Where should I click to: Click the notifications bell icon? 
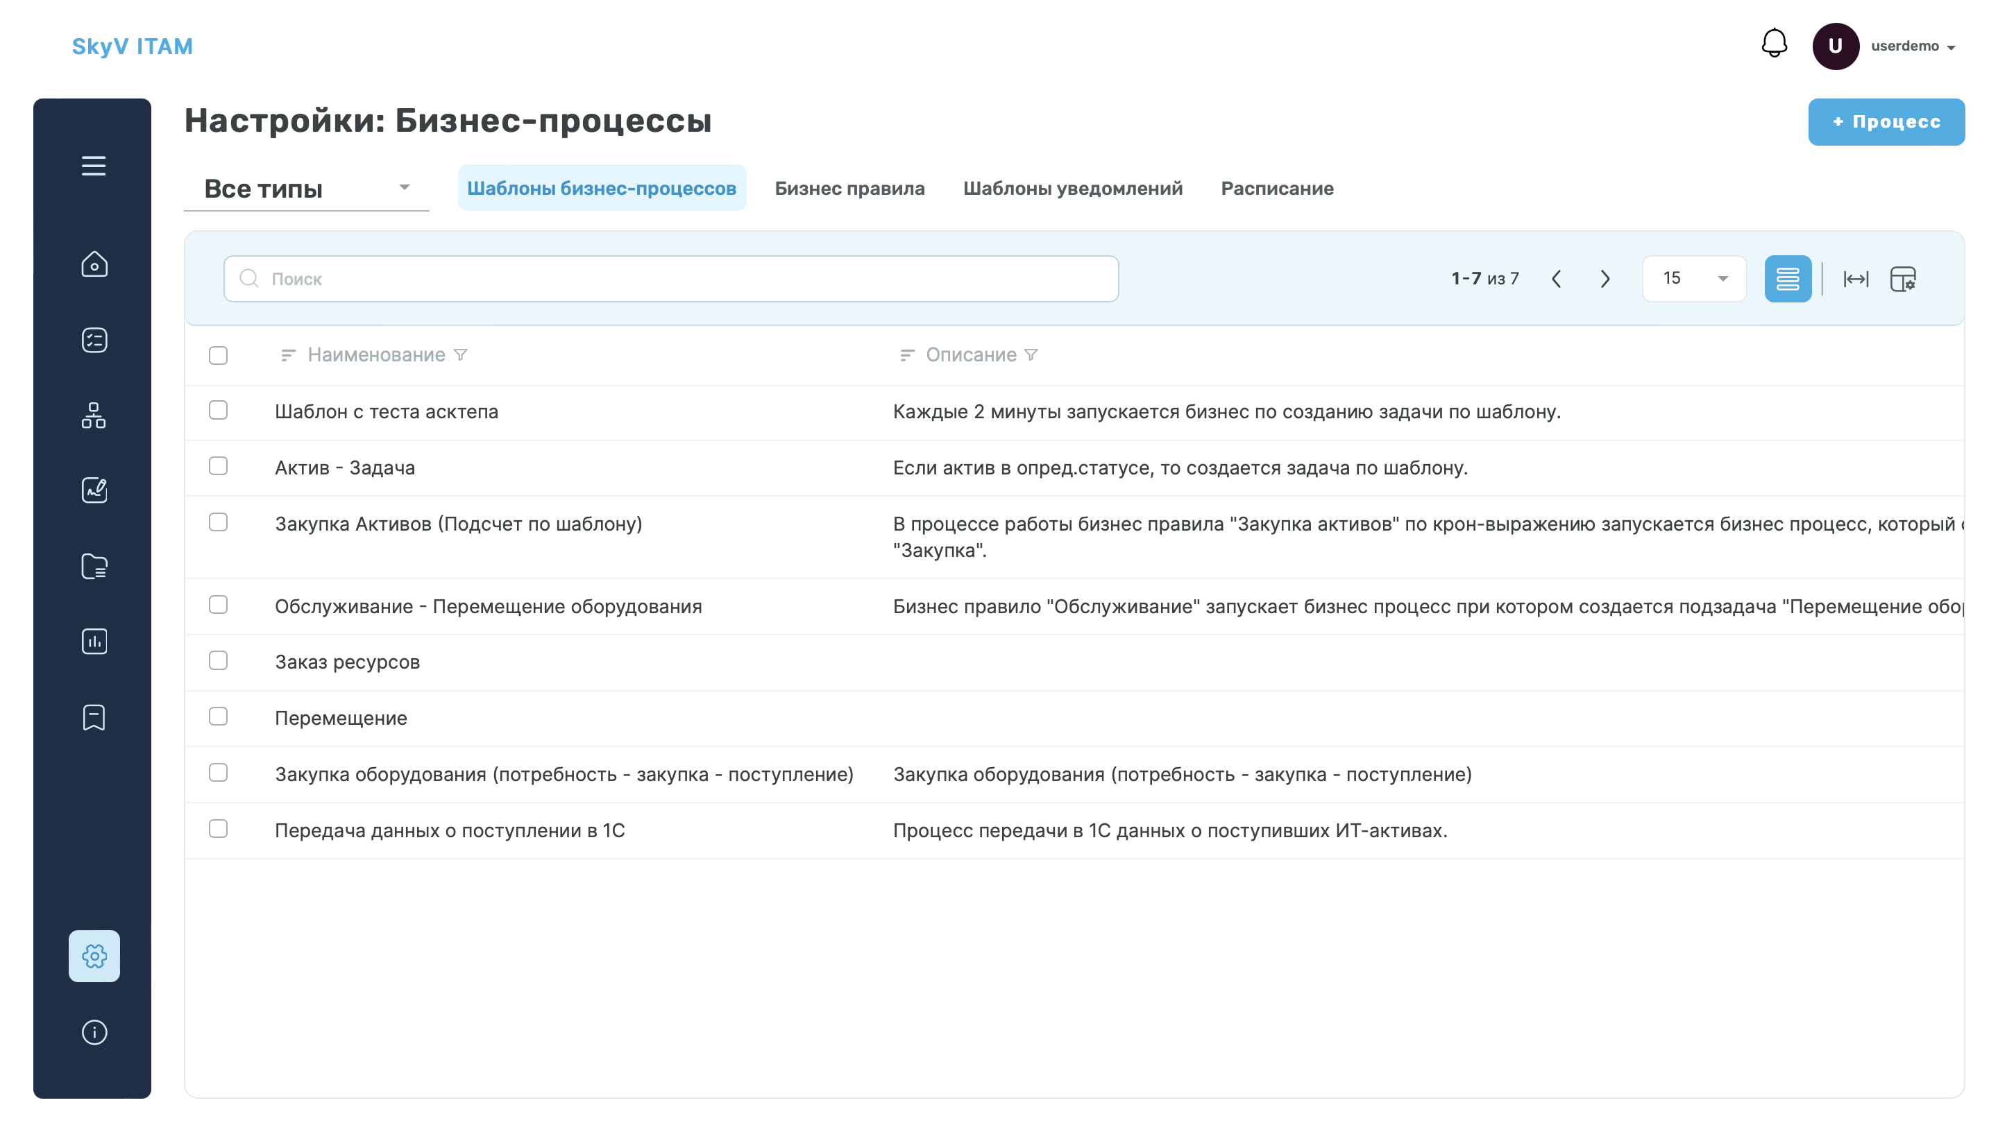[x=1773, y=44]
